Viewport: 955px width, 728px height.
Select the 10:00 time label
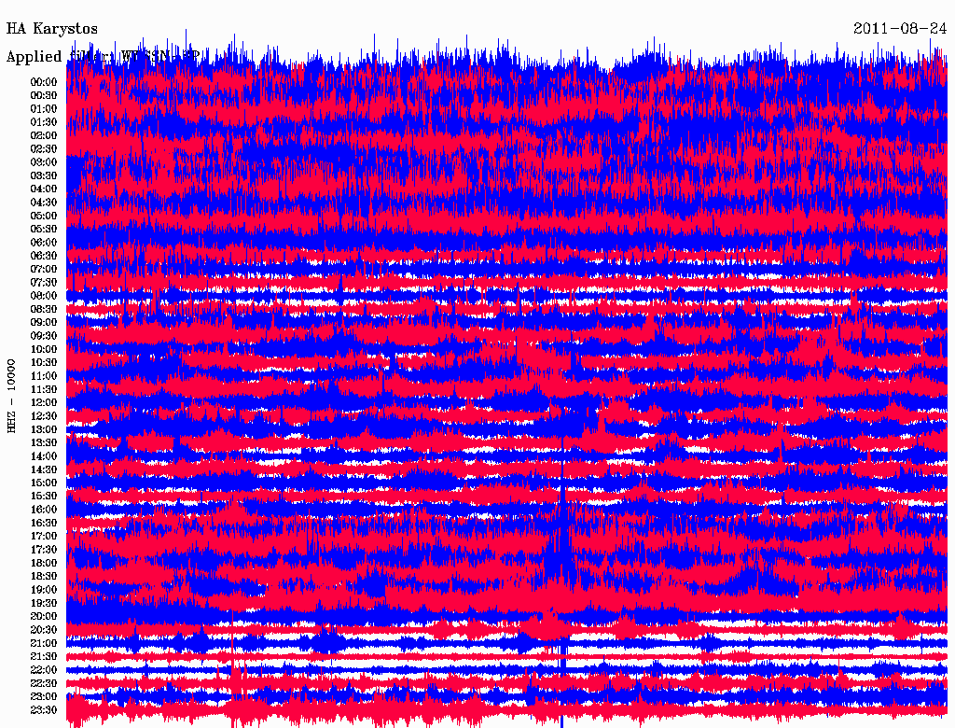pyautogui.click(x=44, y=350)
